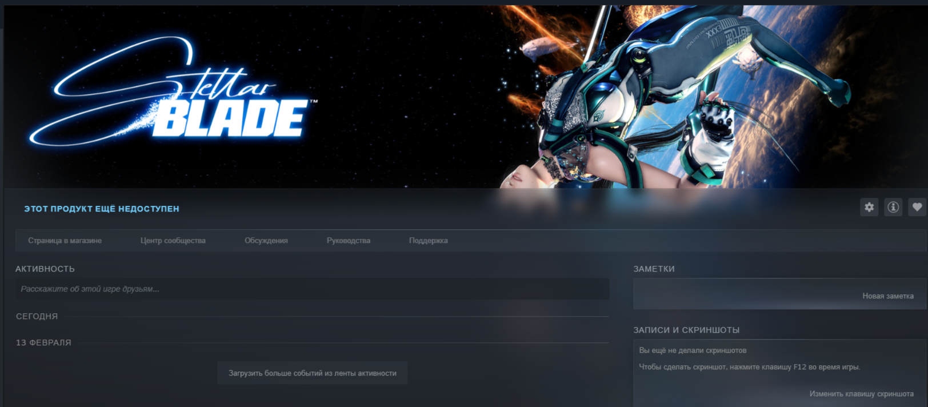Image resolution: width=928 pixels, height=407 pixels.
Task: Click the 13 ФЕВРАЛЯ date label
Action: click(x=43, y=342)
